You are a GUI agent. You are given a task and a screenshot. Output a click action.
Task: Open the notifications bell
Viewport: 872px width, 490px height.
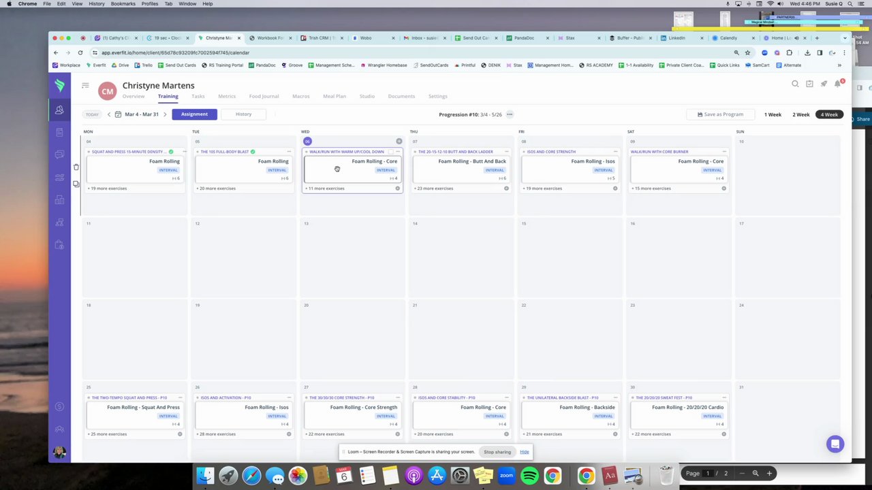[x=838, y=84]
